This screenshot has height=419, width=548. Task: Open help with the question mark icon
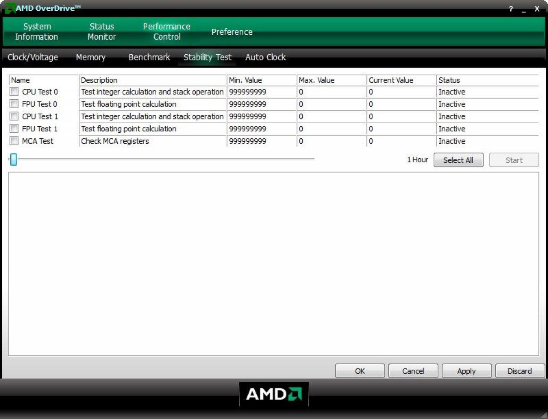click(511, 9)
